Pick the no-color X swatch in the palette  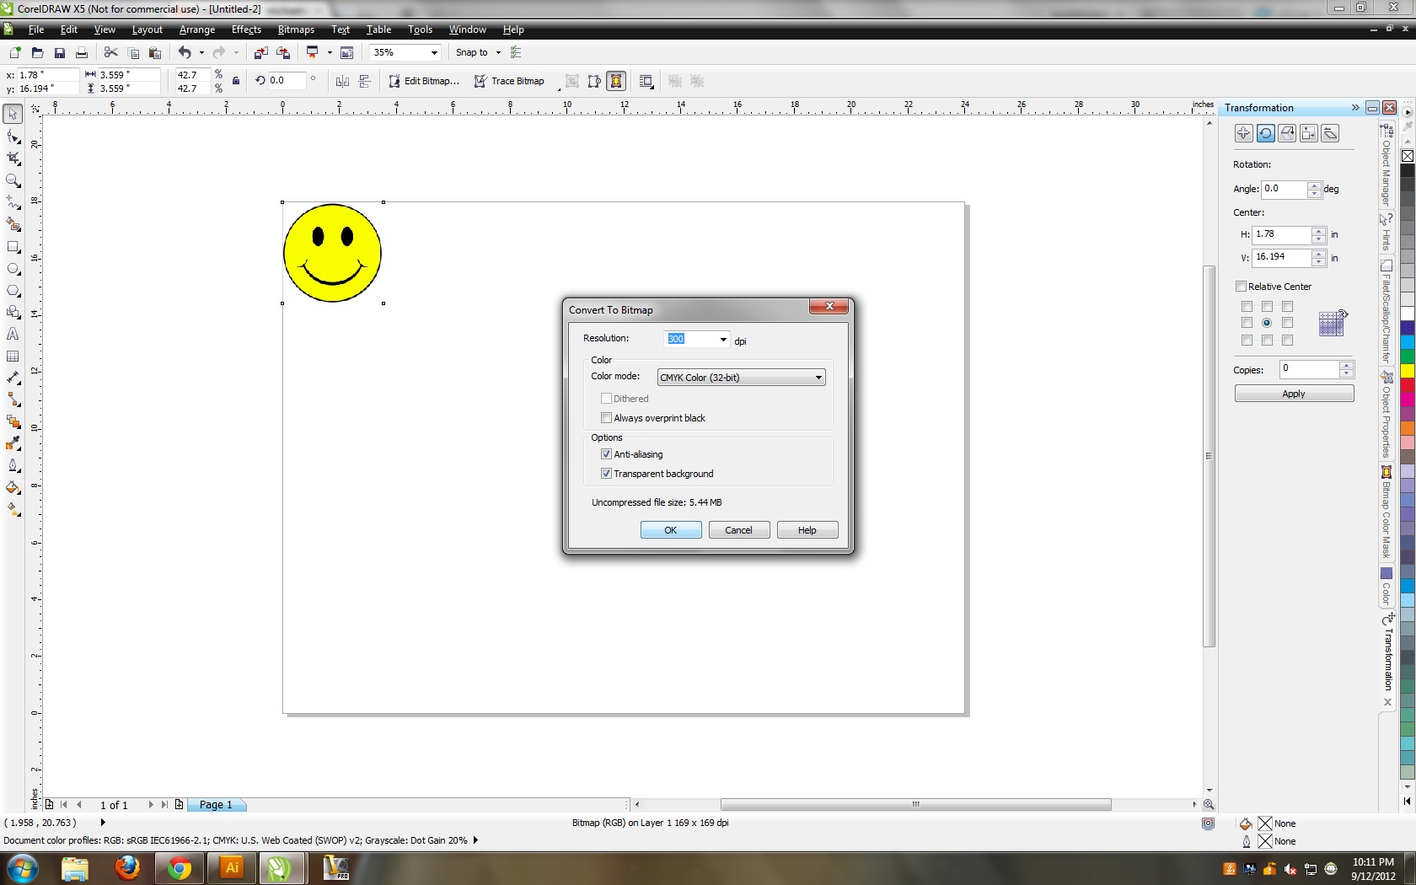[1408, 156]
